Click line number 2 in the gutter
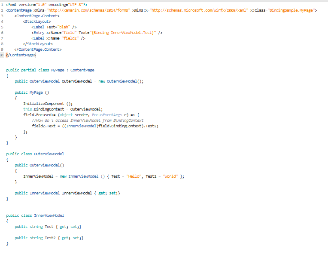The height and width of the screenshot is (268, 328). [2, 10]
